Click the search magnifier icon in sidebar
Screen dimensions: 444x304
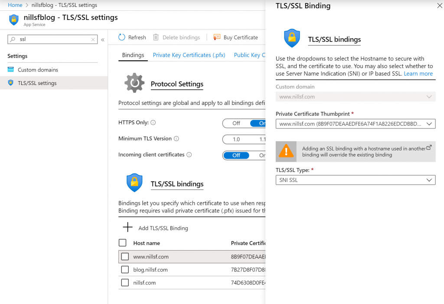13,39
